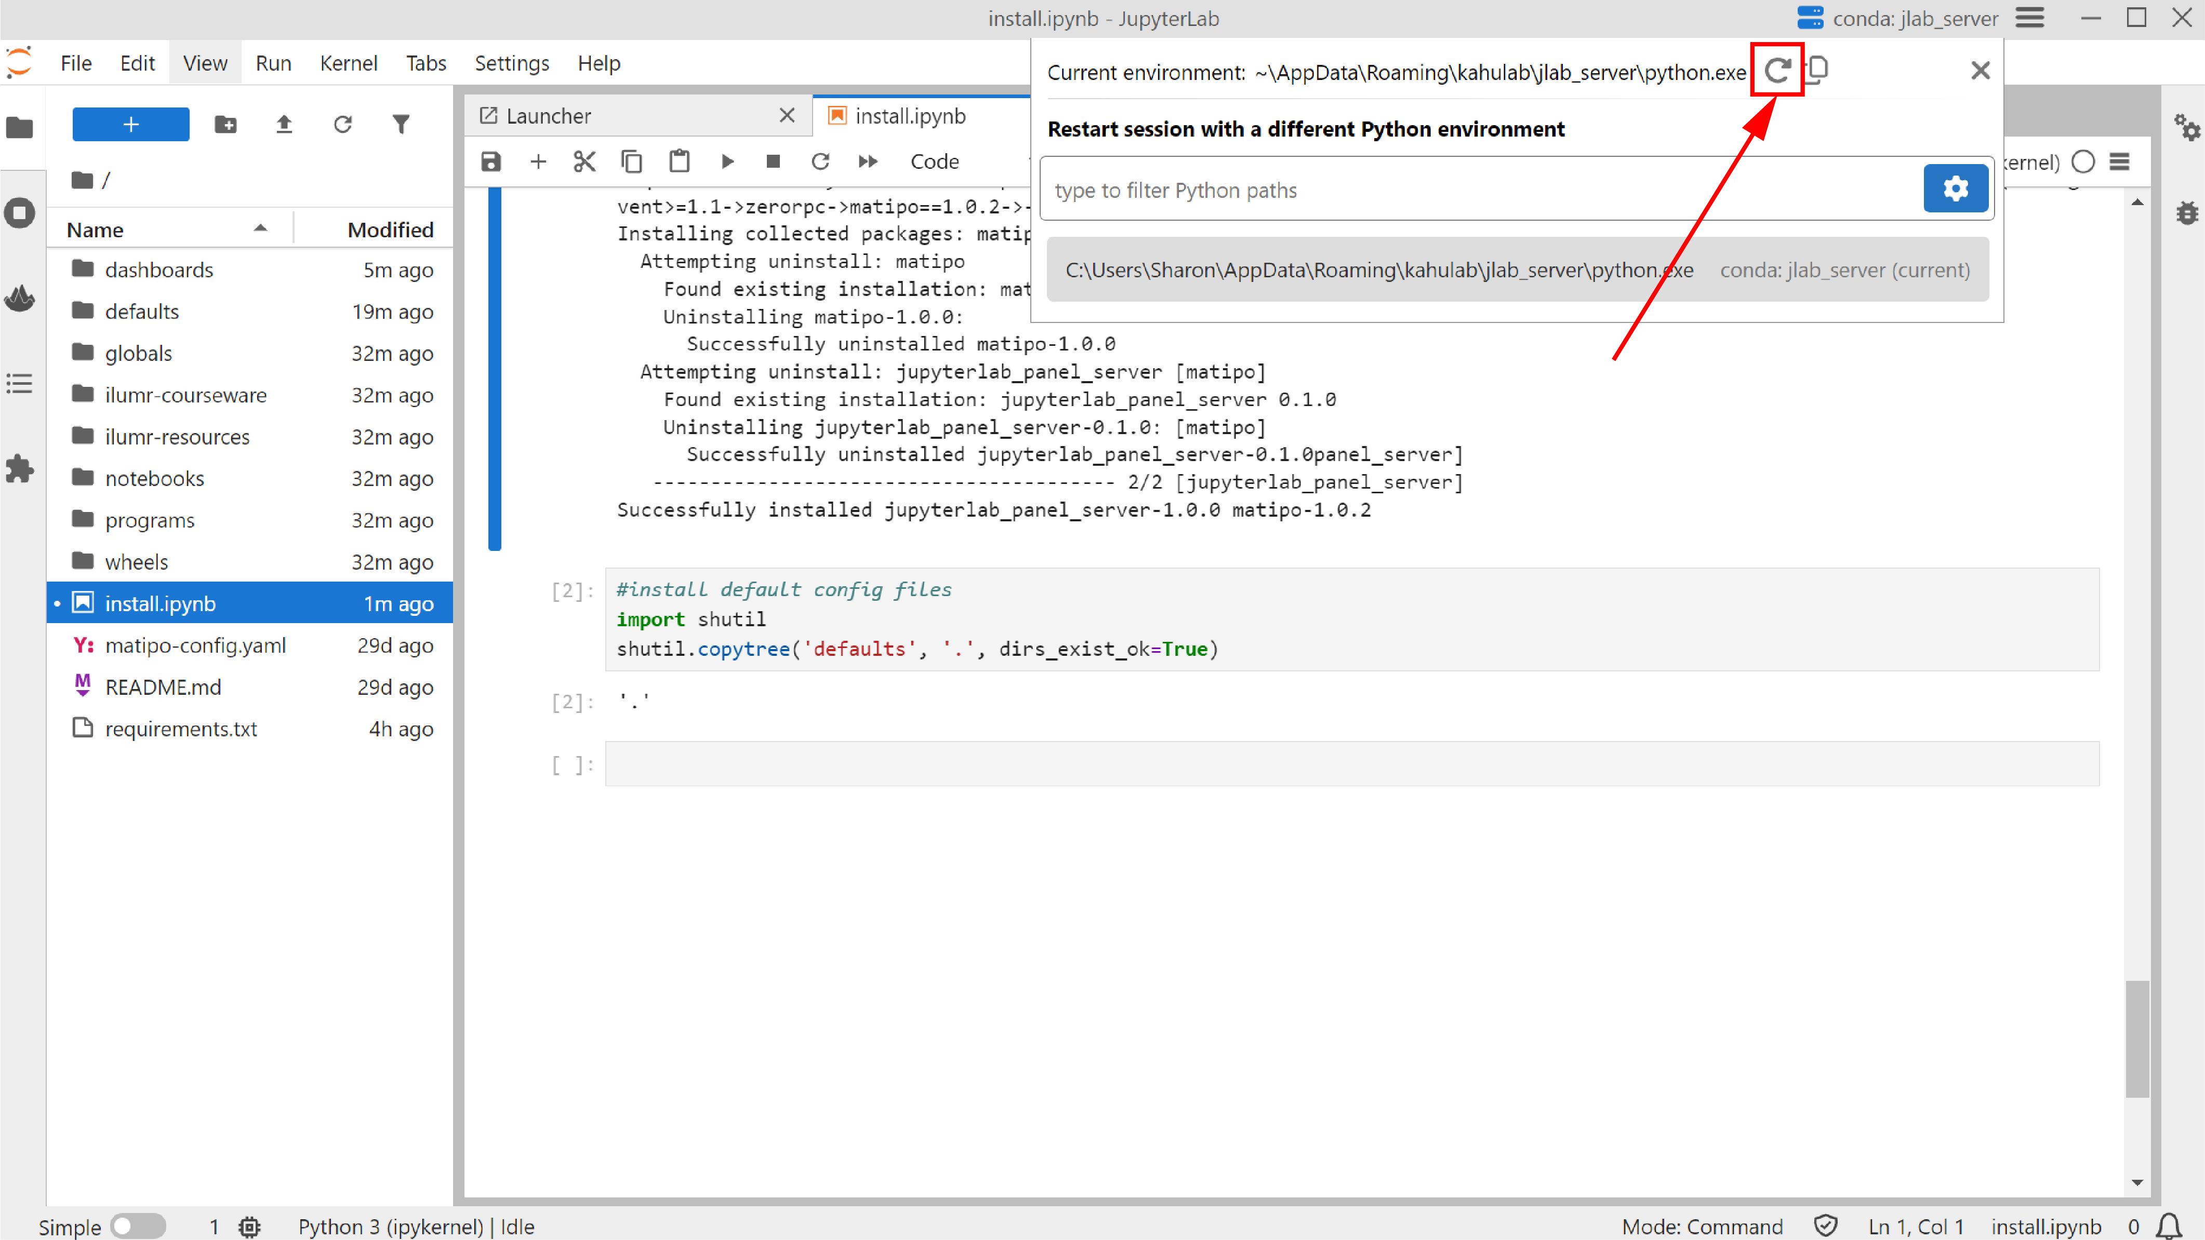Open the Extension Manager puzzle icon
2205x1240 pixels.
pos(19,468)
